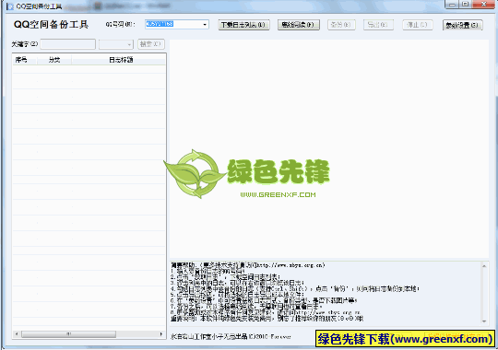Close the QQ空间备份工具 window
The image size is (498, 350).
pyautogui.click(x=483, y=4)
